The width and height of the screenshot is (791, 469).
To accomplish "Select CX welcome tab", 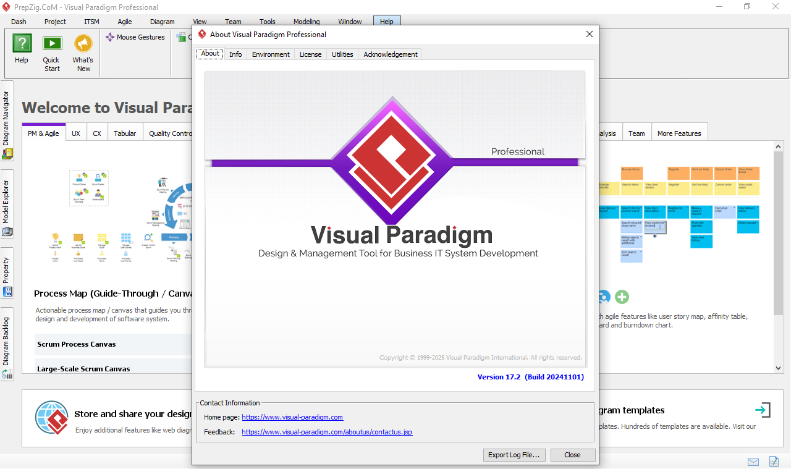I will coord(97,133).
